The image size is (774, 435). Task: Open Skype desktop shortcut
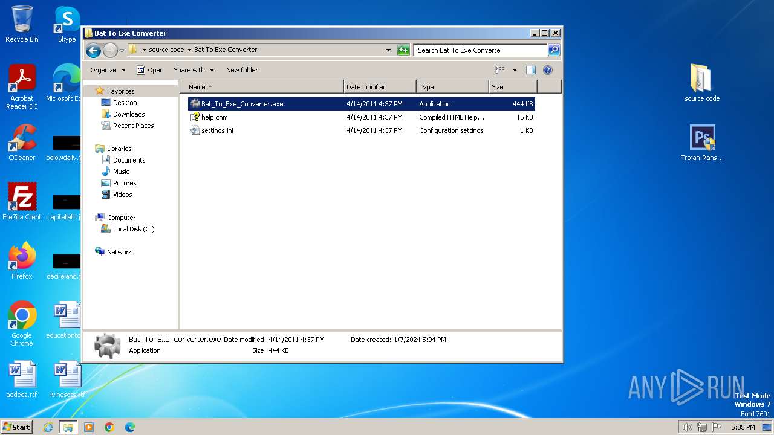point(67,24)
